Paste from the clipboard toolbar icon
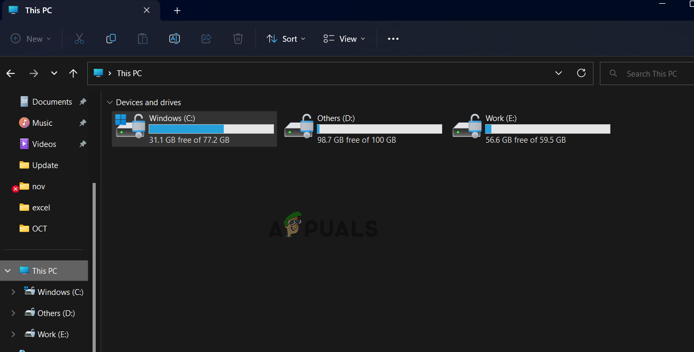 click(142, 39)
